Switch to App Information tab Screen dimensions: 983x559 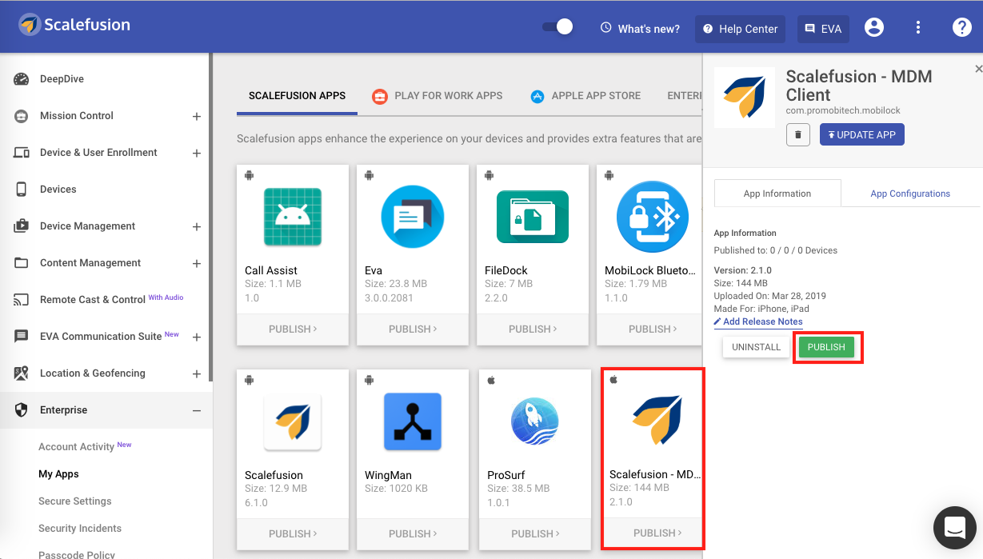click(x=777, y=194)
